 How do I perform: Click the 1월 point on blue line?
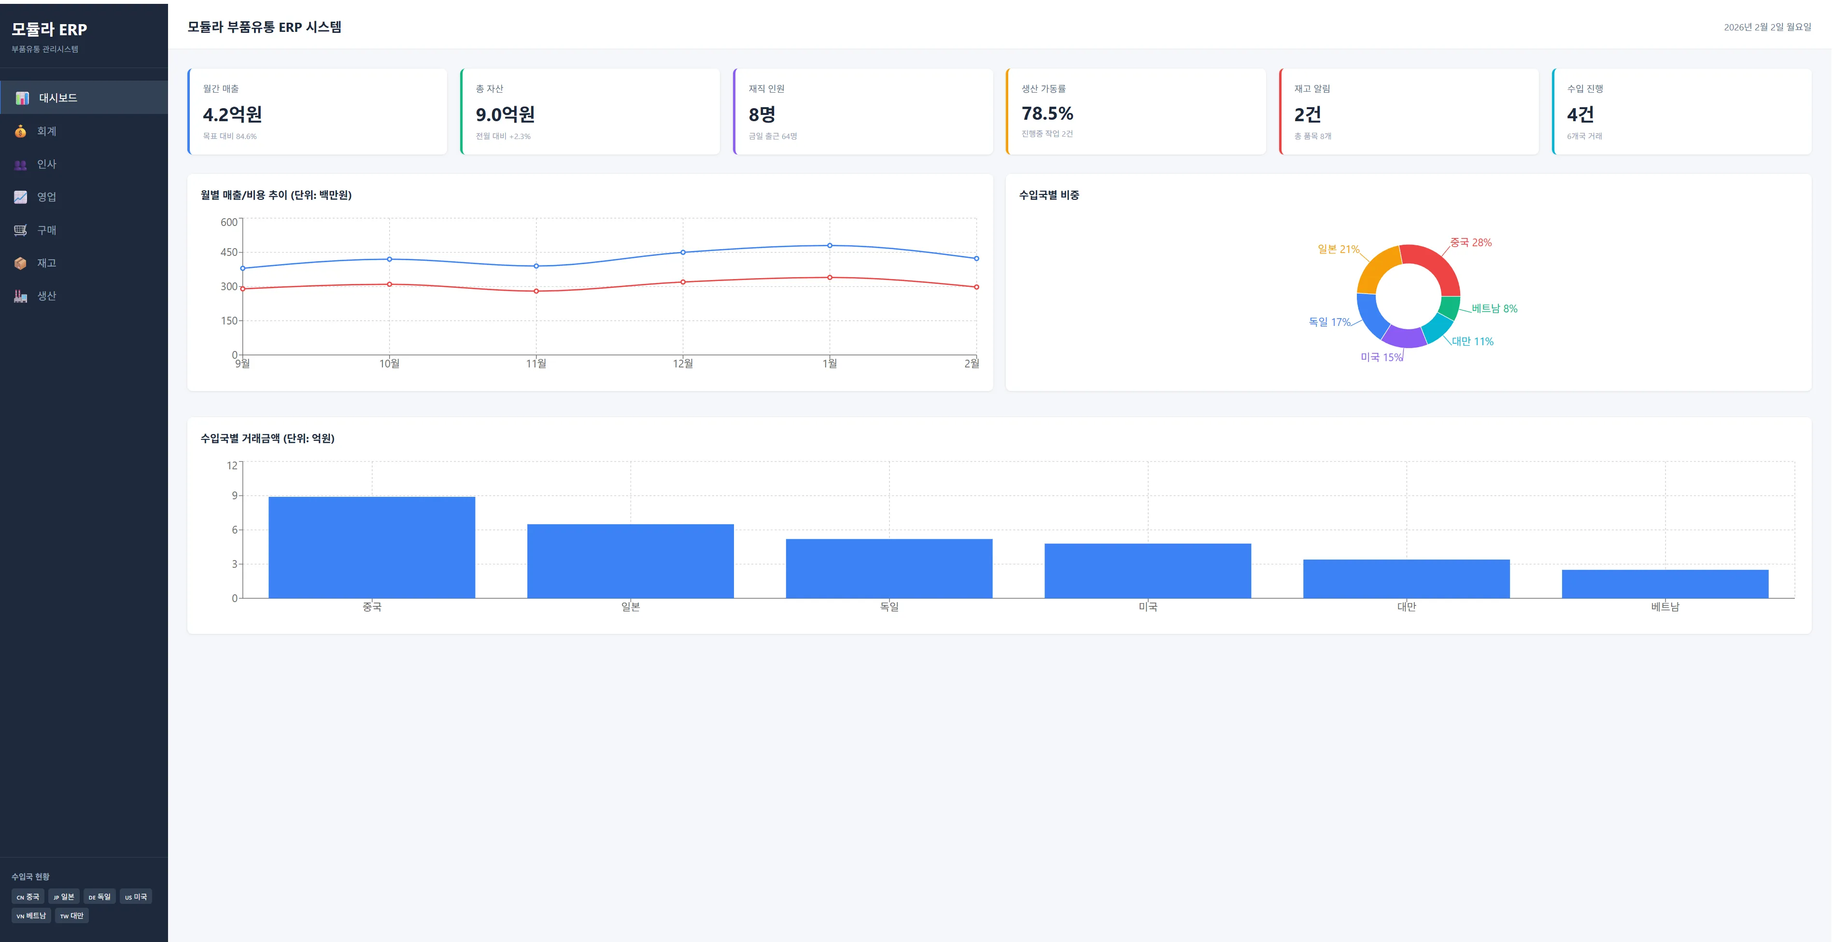(830, 245)
